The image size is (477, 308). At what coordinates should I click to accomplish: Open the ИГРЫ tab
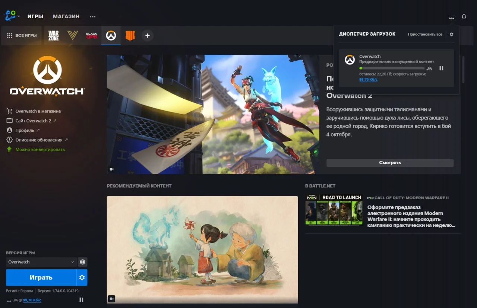[x=35, y=16]
